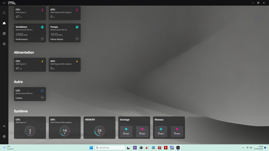The width and height of the screenshot is (269, 151).
Task: Open the CPU temperature card
Action: [30, 13]
